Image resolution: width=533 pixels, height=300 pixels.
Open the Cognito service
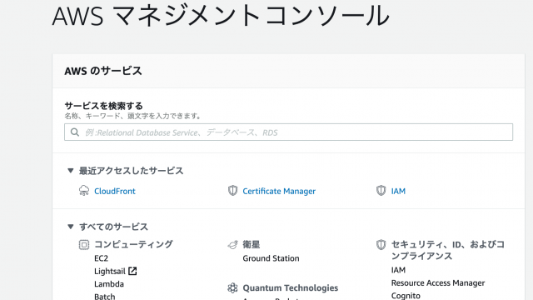coord(406,296)
